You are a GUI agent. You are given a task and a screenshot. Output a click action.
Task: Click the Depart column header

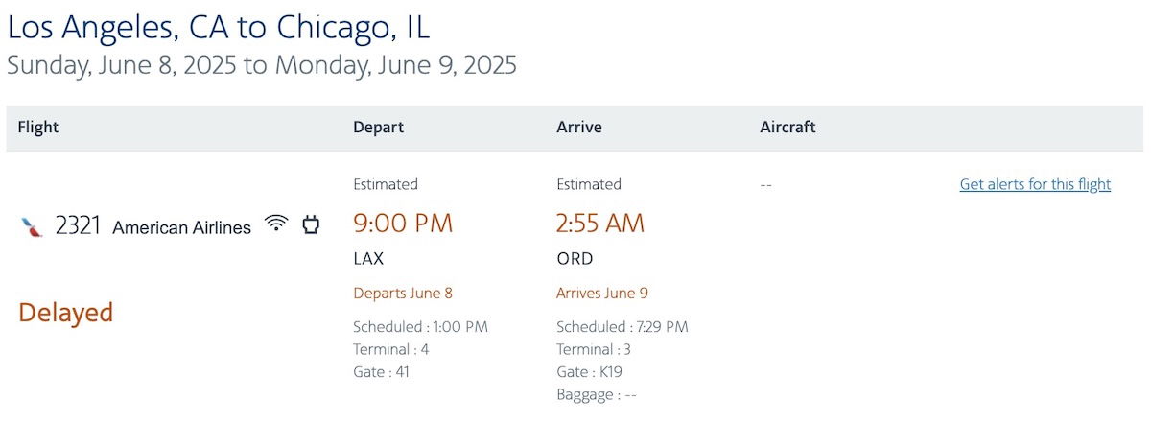(x=378, y=127)
